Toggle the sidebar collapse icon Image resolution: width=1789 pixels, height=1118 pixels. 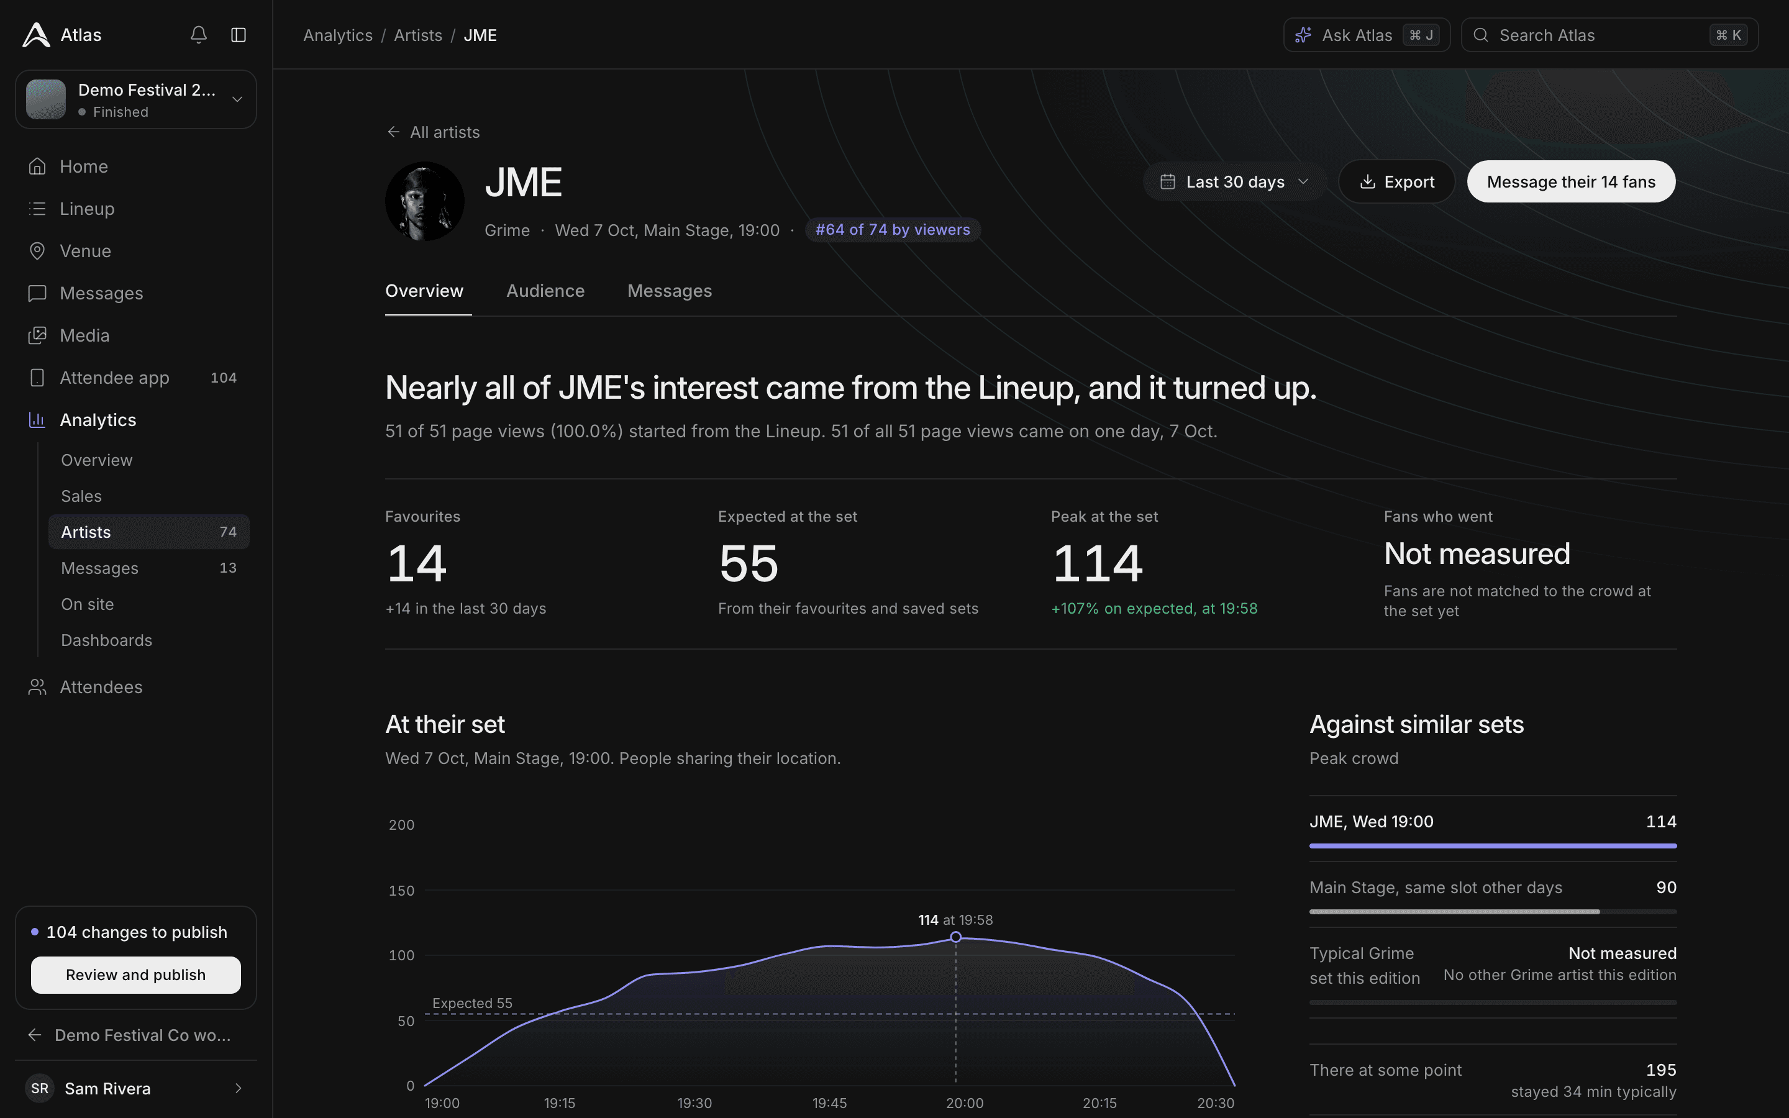[x=238, y=35]
